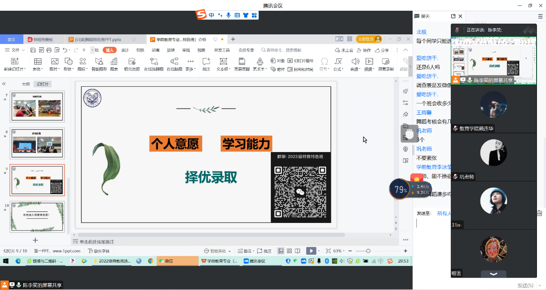Click the 视频 video icon
This screenshot has height=290, width=546.
(369, 61)
